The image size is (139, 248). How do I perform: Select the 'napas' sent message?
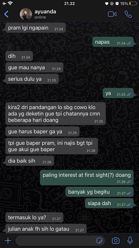113,42
